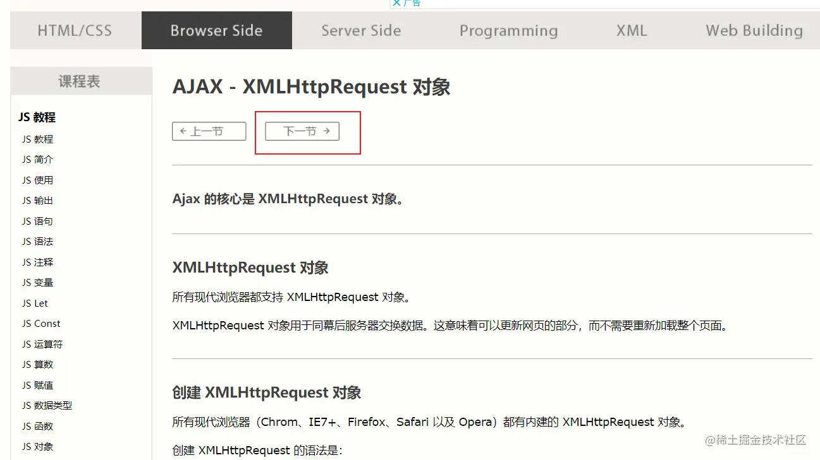820x460 pixels.
Task: Open the JS 函数 link
Action: 37,427
